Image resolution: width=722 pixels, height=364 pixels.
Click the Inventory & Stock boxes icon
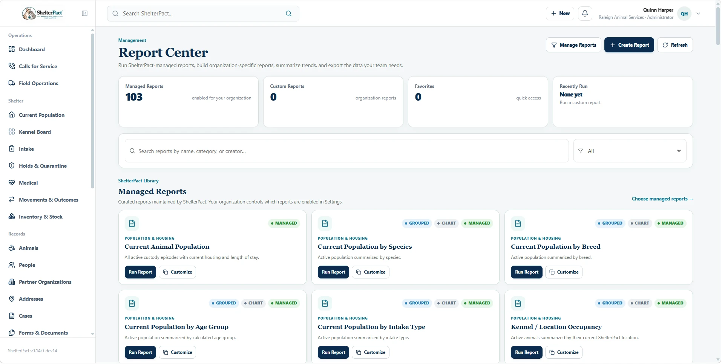12,217
